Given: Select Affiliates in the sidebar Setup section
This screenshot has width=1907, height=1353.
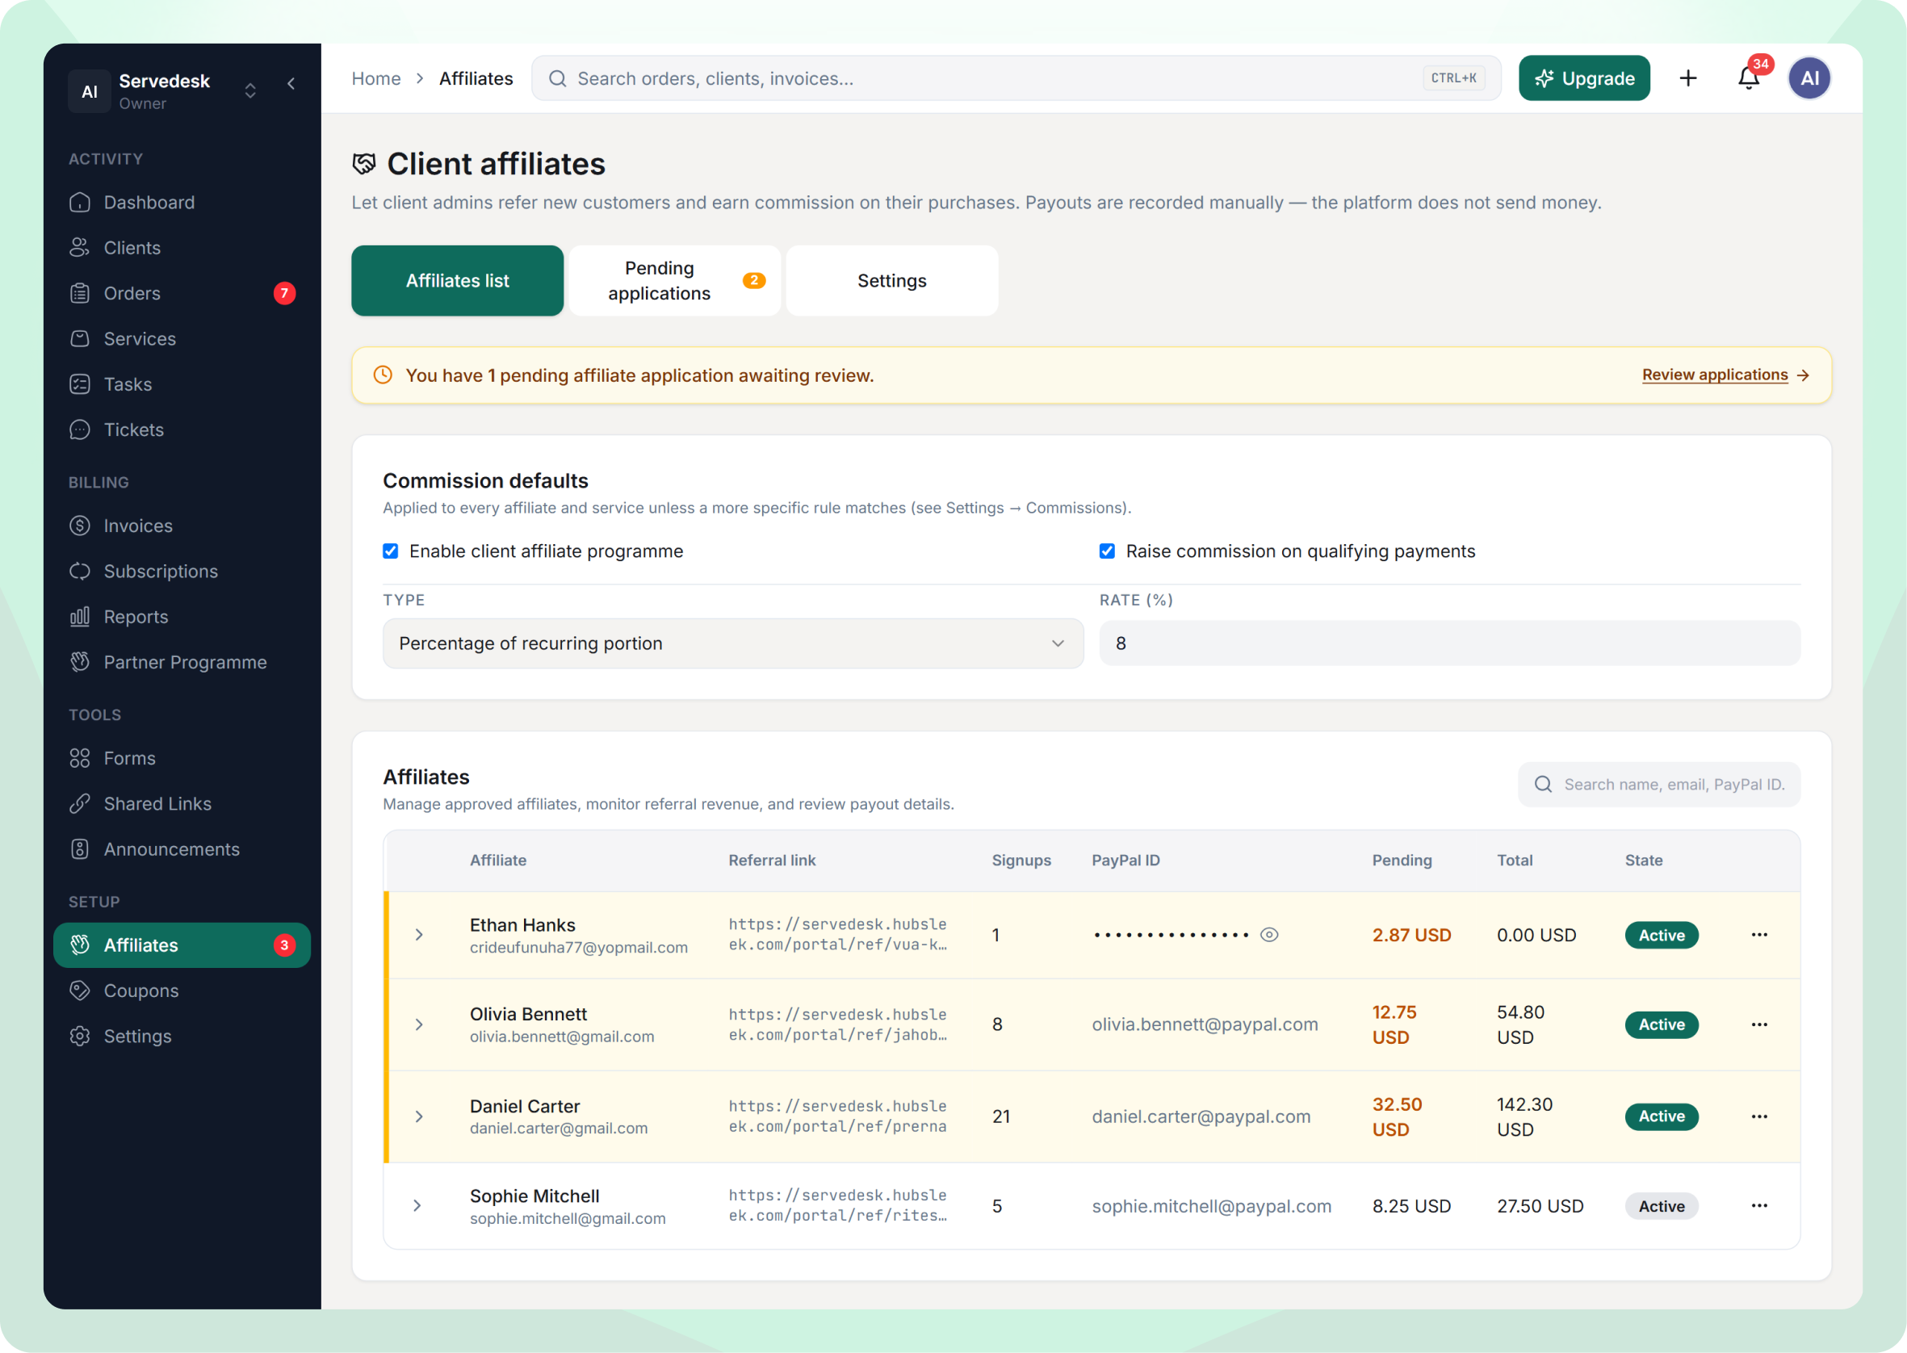Looking at the screenshot, I should (x=182, y=945).
